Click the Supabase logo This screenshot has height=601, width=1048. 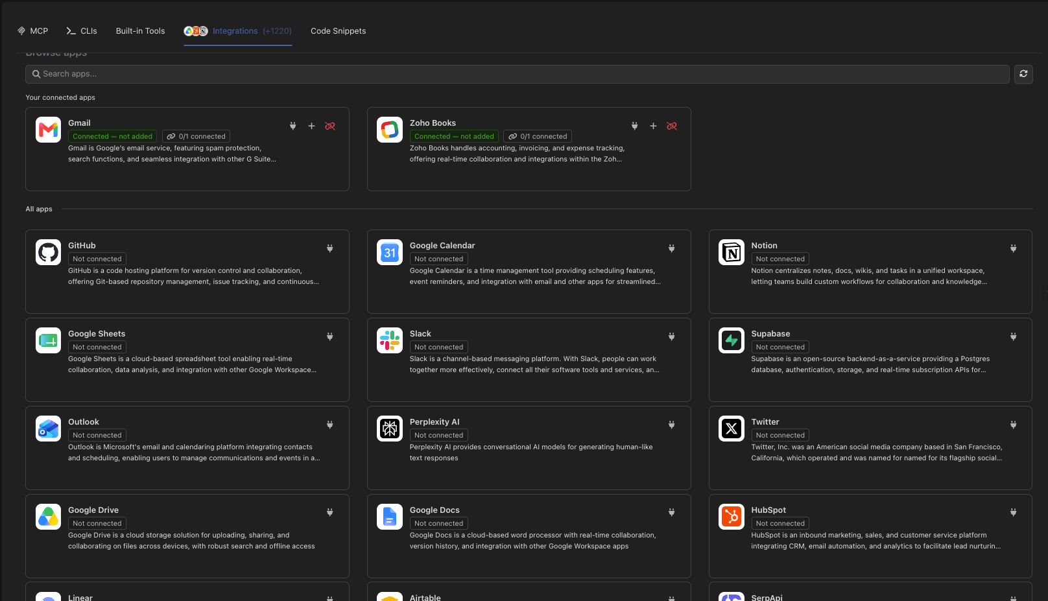pyautogui.click(x=732, y=340)
